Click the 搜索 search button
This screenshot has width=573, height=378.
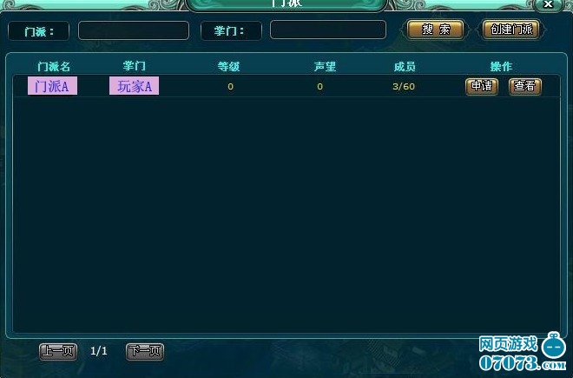pos(435,30)
